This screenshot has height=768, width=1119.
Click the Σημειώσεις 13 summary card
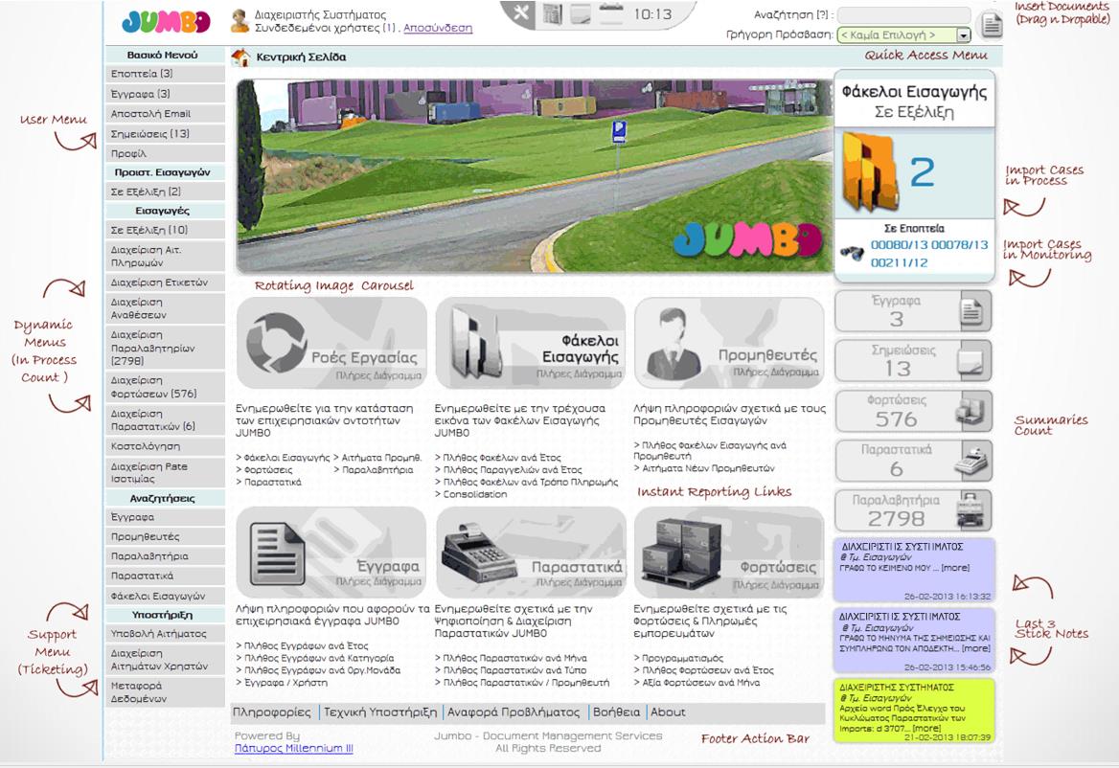tap(913, 361)
